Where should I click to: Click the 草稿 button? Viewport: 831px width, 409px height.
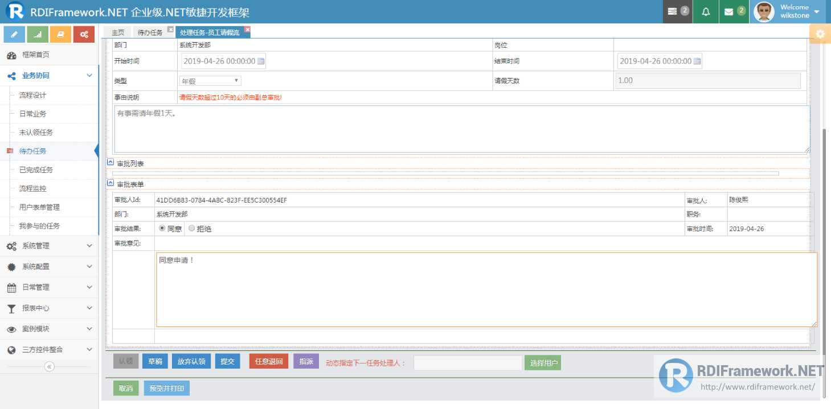[155, 361]
